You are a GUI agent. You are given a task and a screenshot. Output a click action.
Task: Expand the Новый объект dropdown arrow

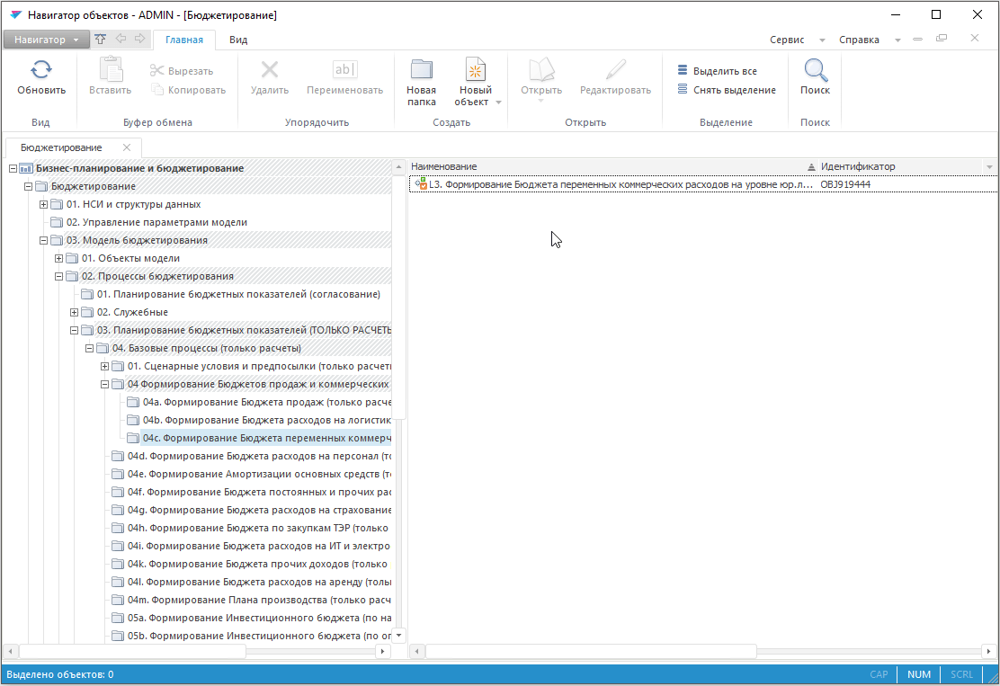(x=498, y=102)
